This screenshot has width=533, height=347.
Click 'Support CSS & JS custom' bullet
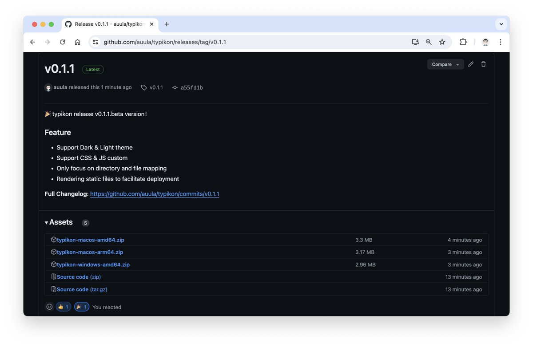[x=92, y=158]
